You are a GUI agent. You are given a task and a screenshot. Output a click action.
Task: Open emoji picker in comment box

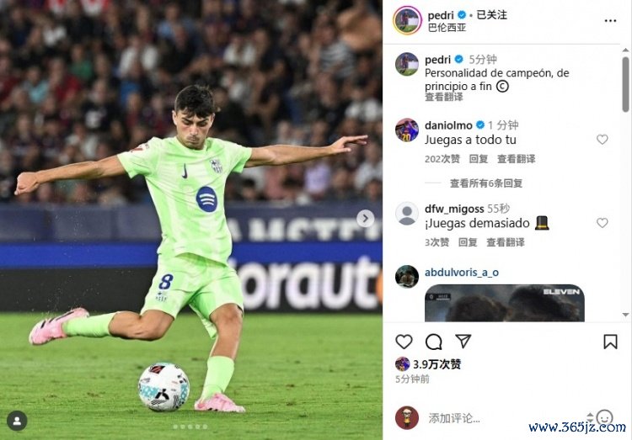point(604,417)
